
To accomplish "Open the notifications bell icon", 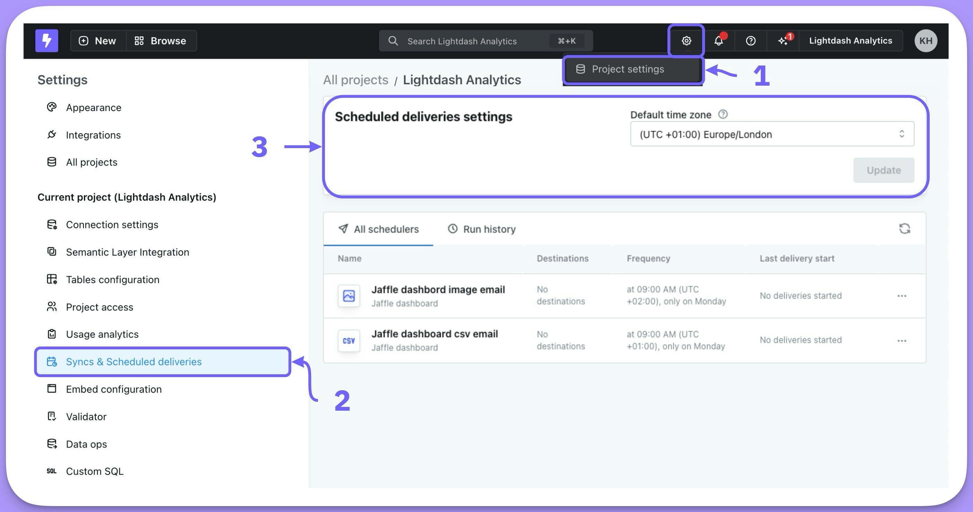I will point(718,41).
